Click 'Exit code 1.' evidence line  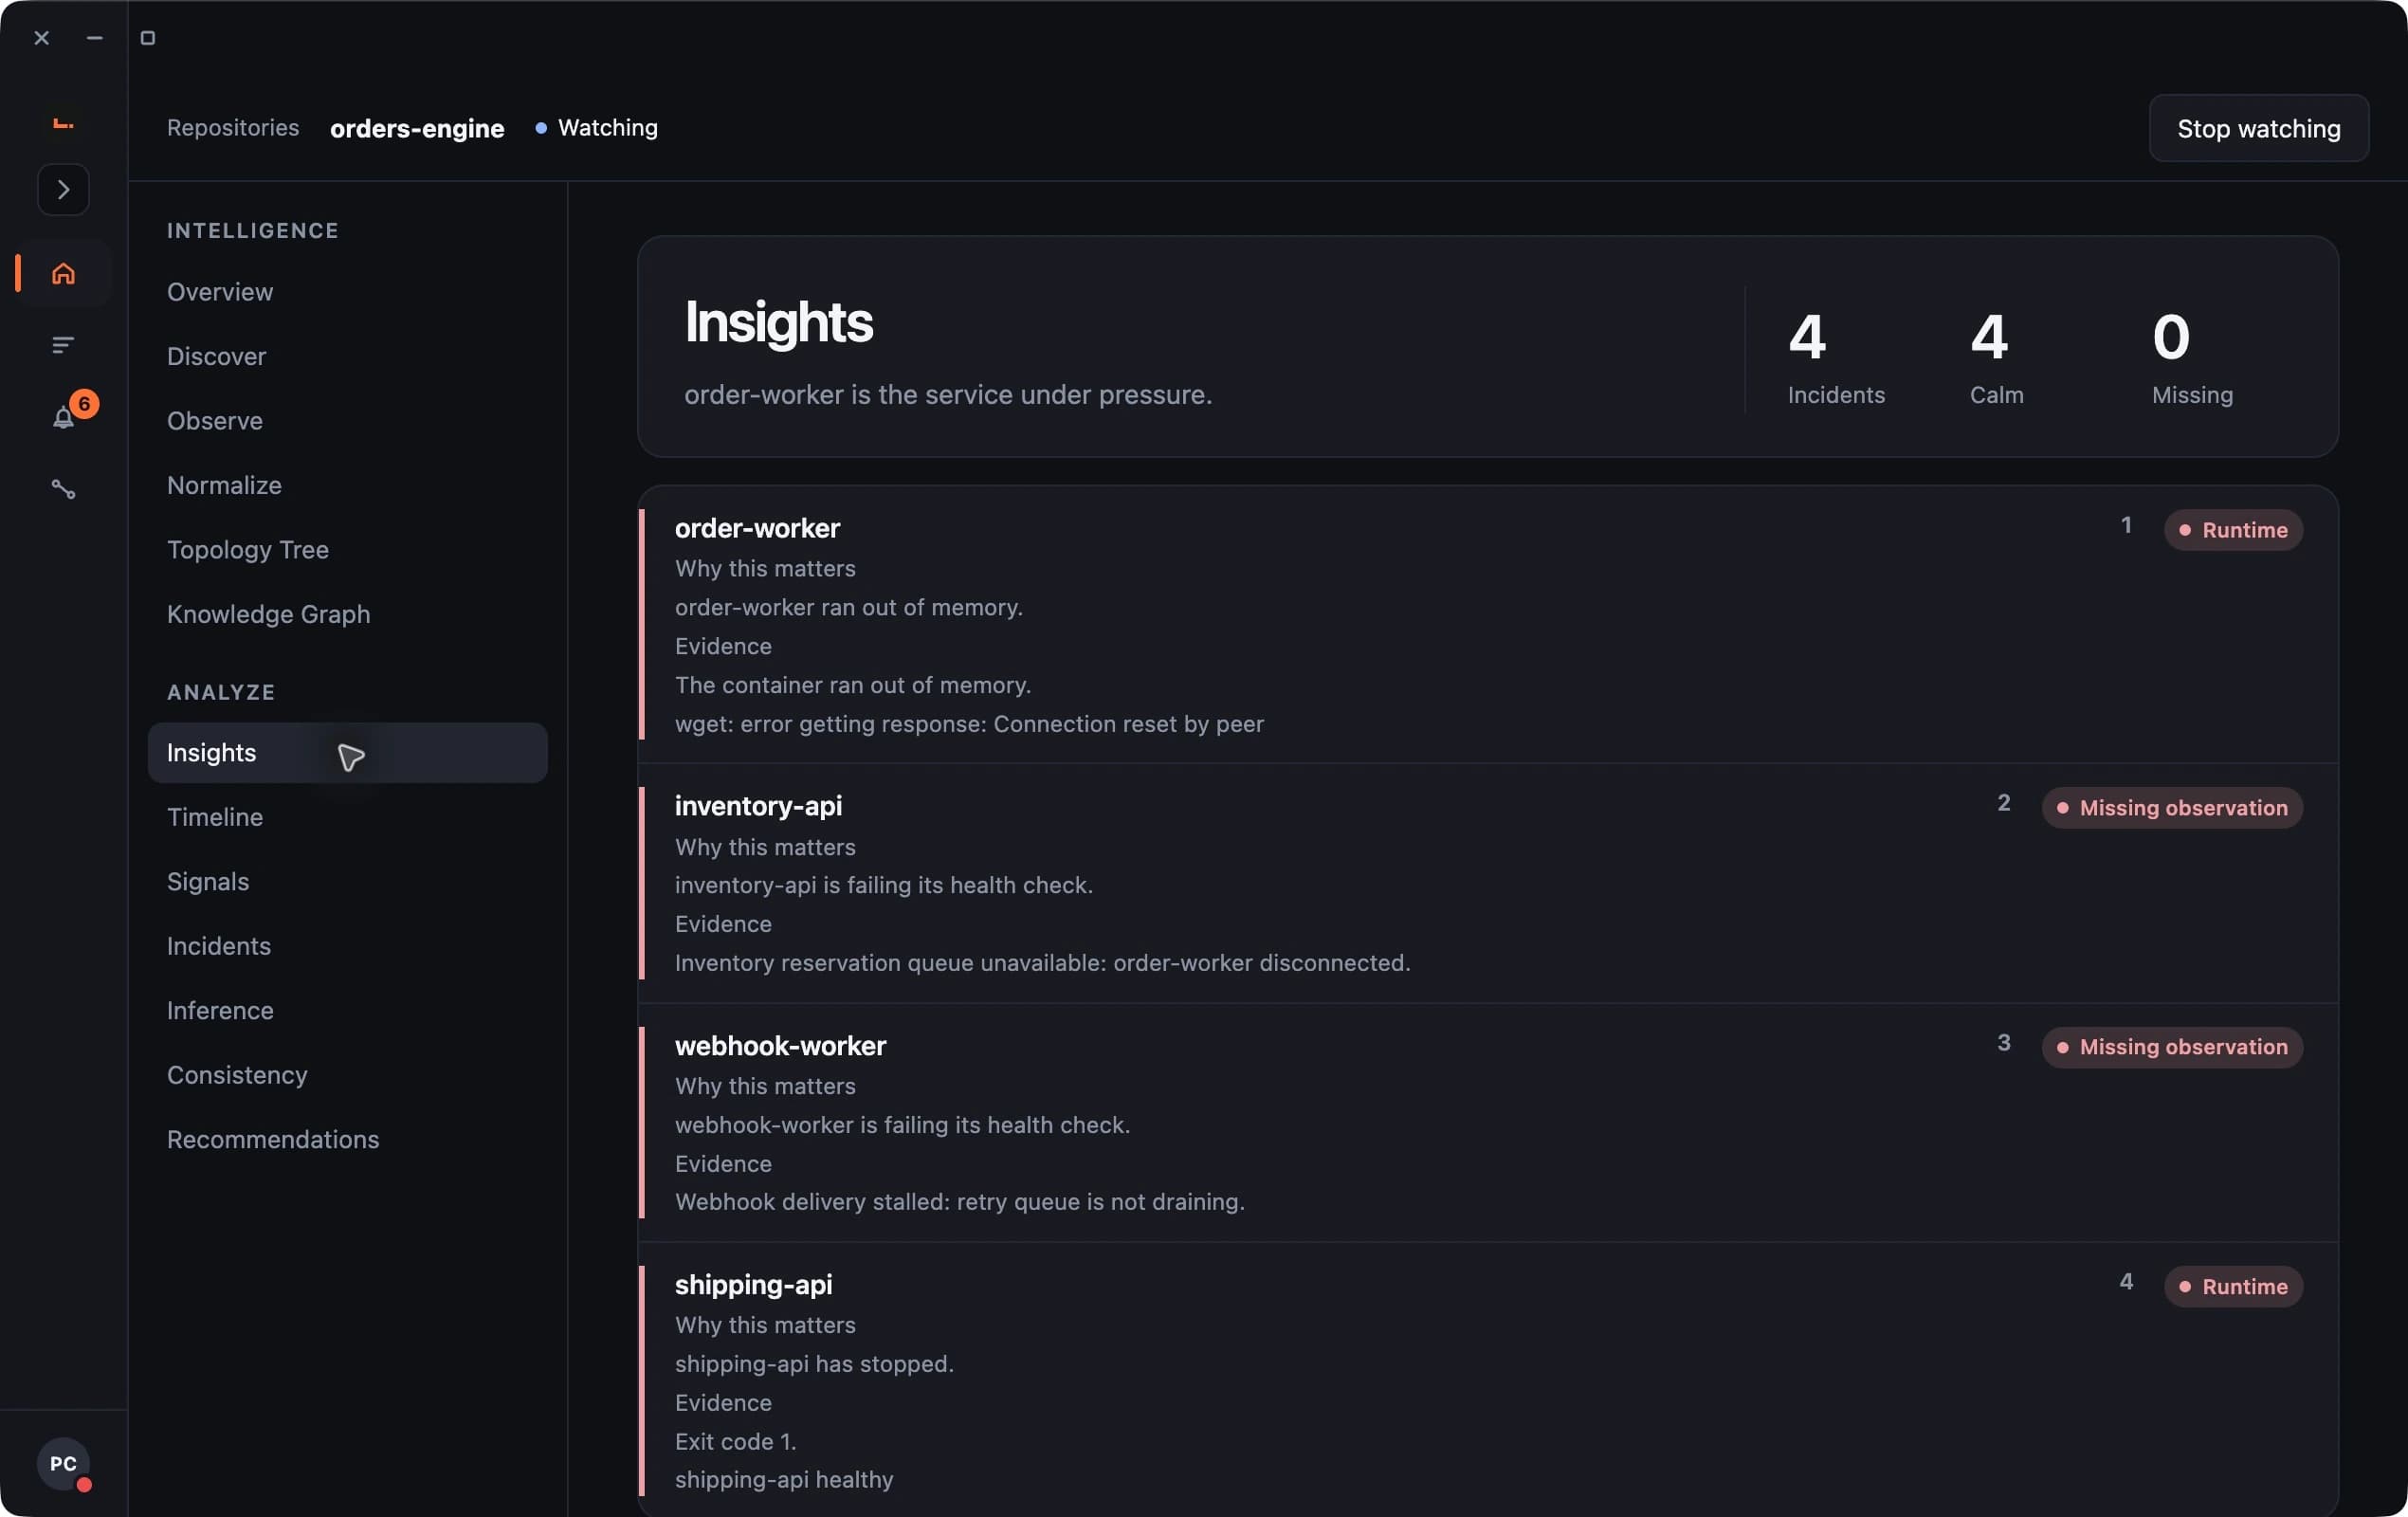pos(736,1441)
